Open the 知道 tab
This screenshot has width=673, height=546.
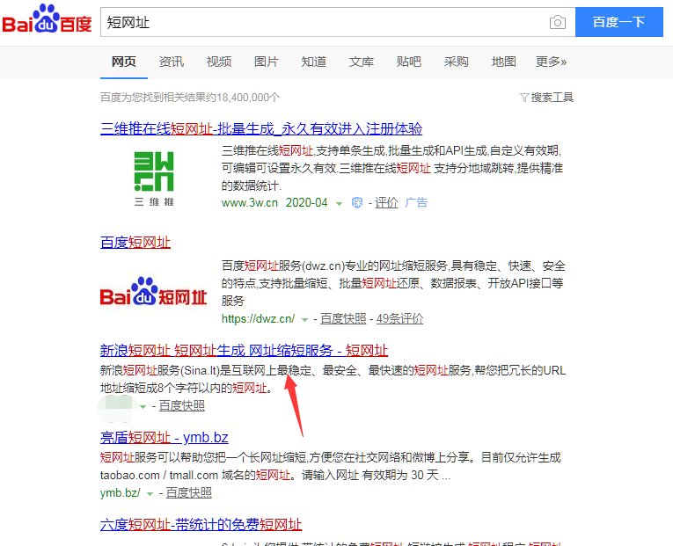pos(314,62)
